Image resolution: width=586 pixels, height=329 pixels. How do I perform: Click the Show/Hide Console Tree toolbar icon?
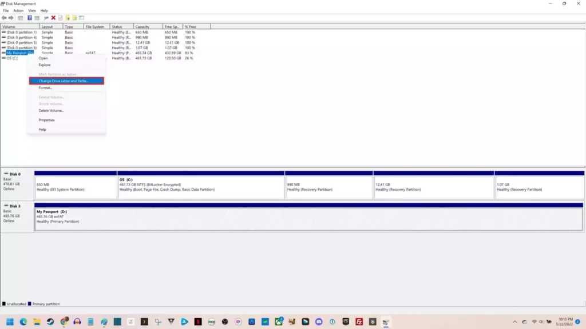(x=21, y=18)
